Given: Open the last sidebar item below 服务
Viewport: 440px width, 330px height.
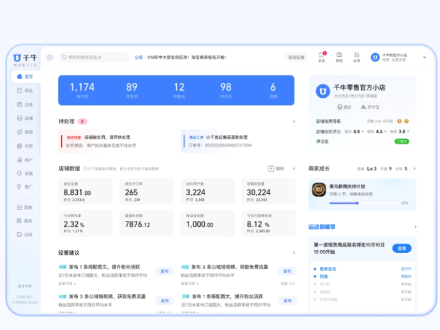Looking at the screenshot, I should click(x=25, y=234).
